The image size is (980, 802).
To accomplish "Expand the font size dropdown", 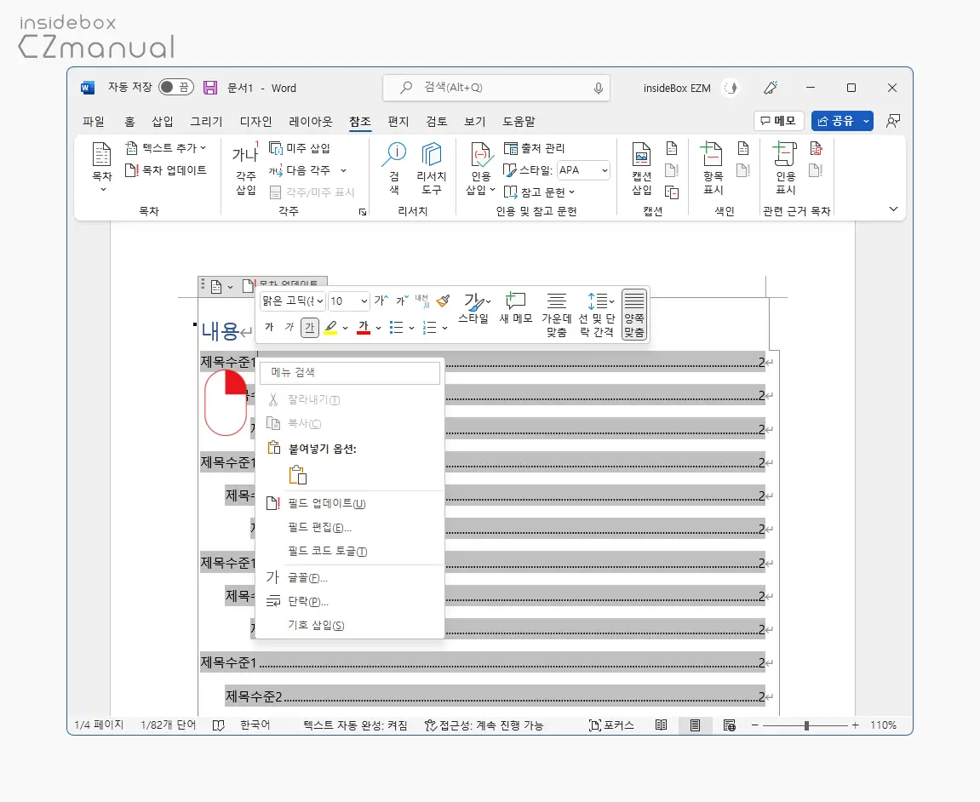I will pos(364,301).
